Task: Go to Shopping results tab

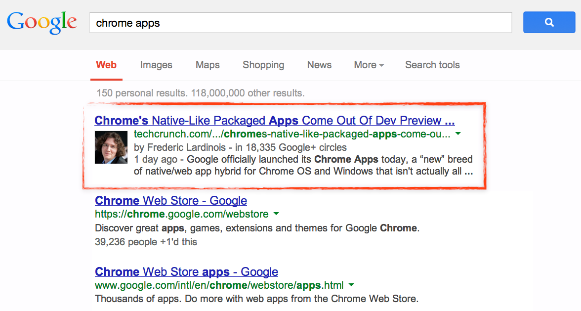Action: pos(263,65)
